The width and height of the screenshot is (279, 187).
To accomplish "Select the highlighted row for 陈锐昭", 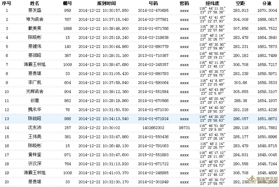I will coord(140,119).
